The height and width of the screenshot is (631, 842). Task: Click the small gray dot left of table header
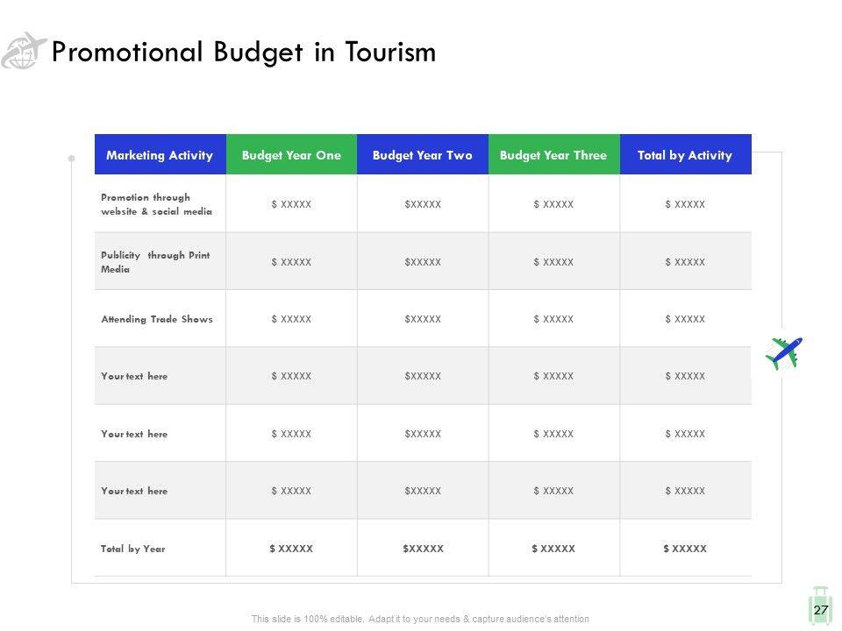point(71,159)
